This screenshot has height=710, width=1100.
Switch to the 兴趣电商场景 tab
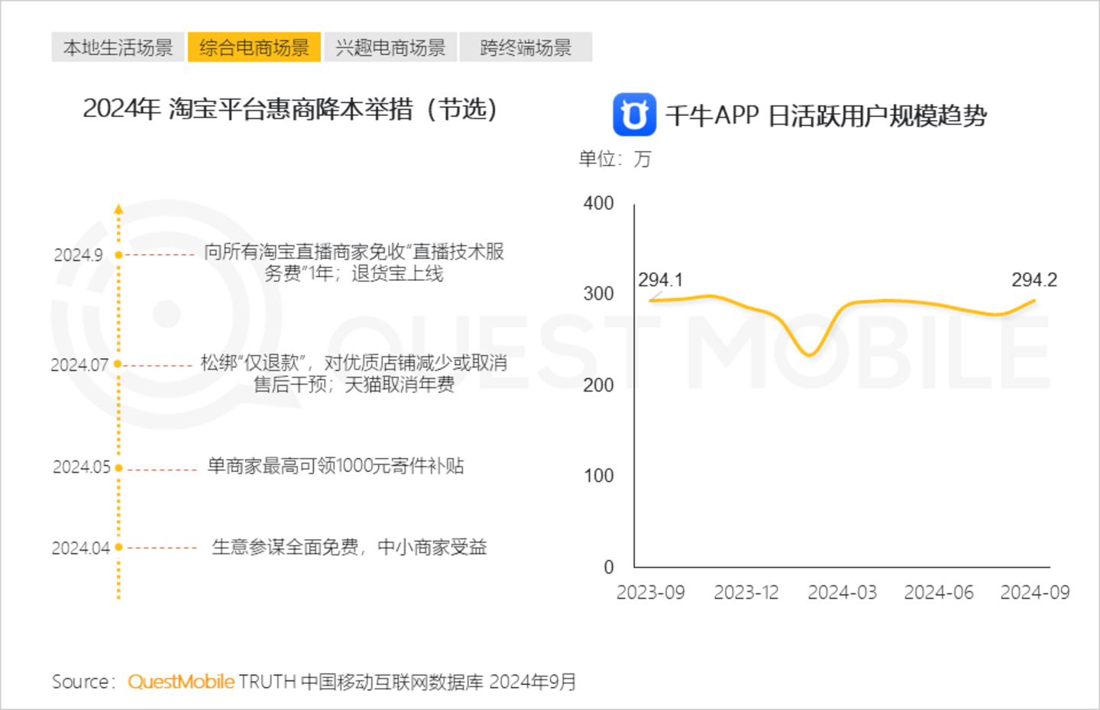pyautogui.click(x=390, y=47)
